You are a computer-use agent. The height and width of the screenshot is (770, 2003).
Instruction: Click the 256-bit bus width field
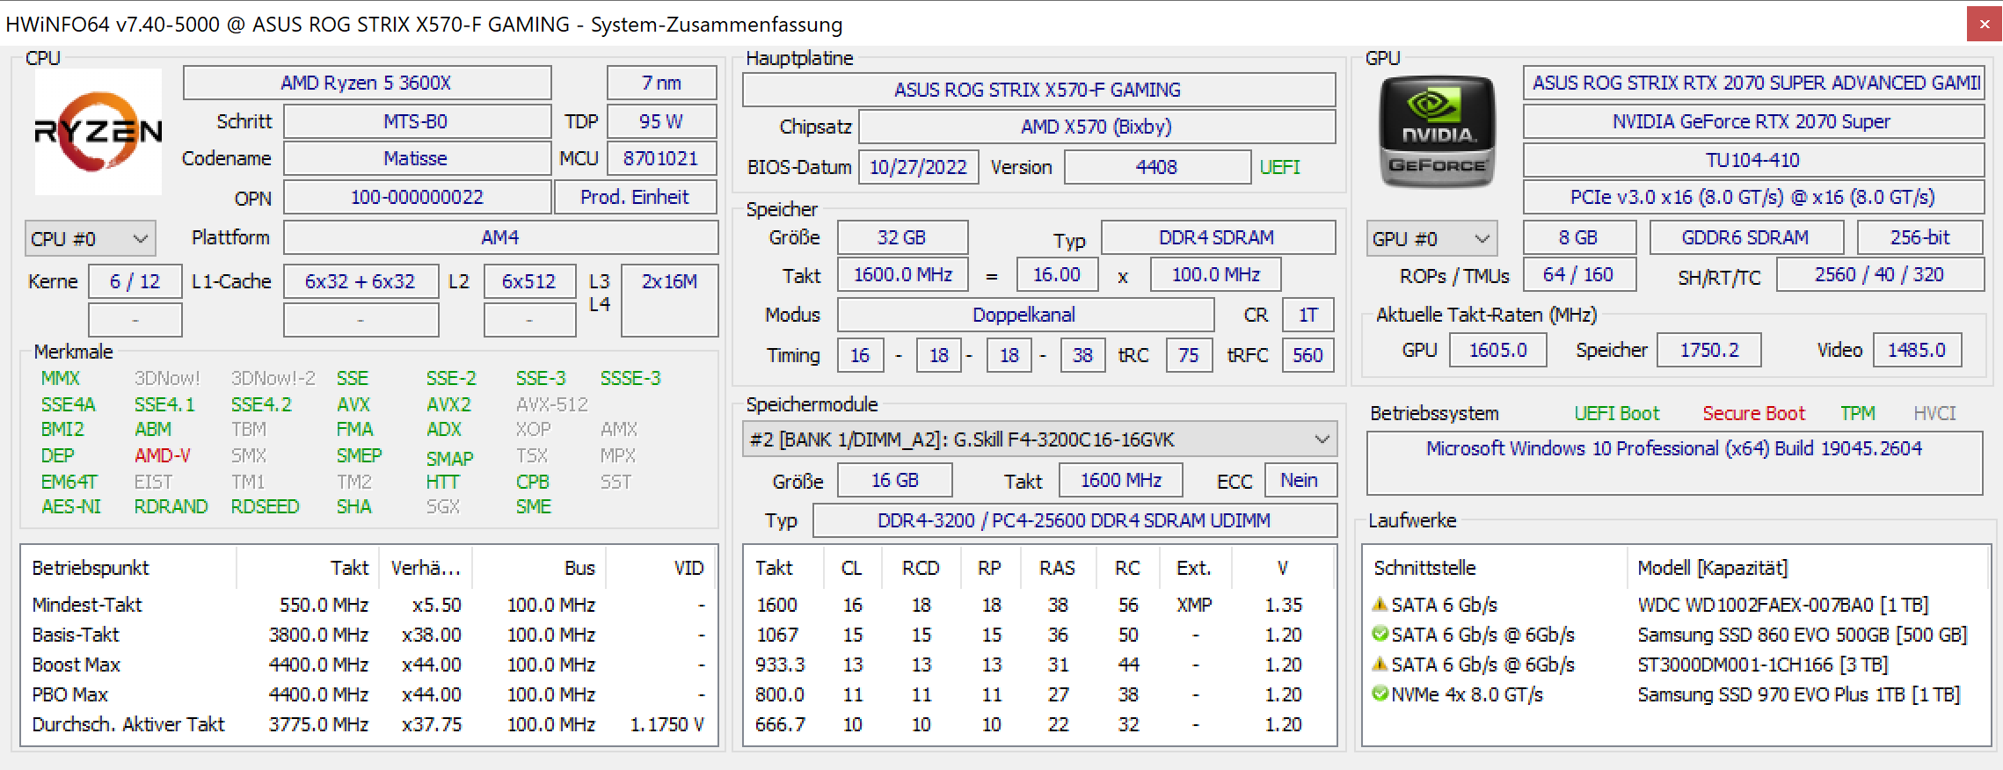click(x=1920, y=237)
